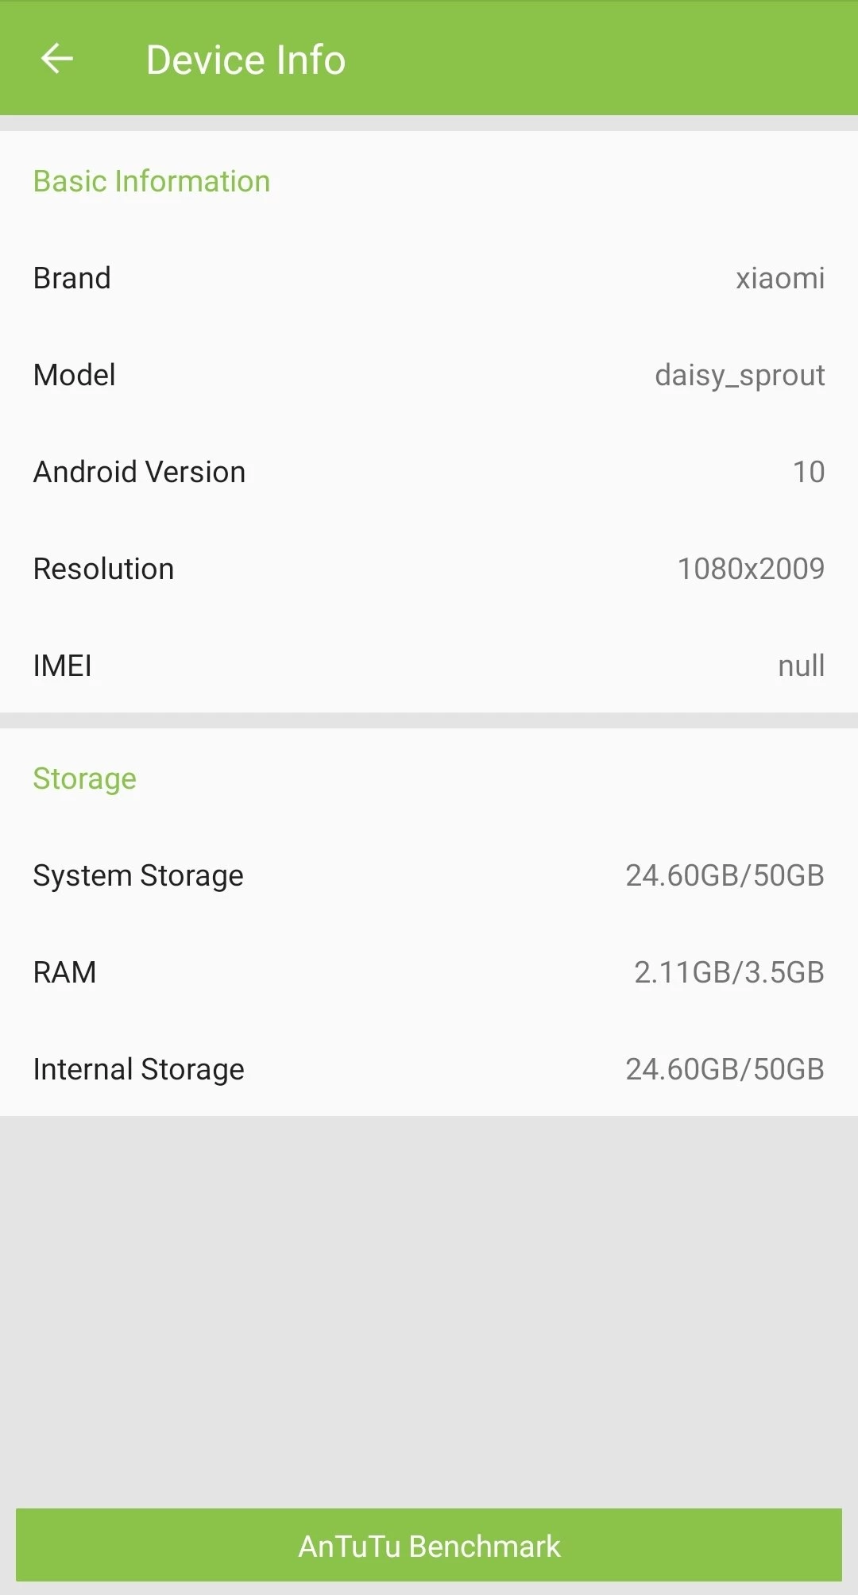This screenshot has height=1595, width=858.
Task: Select the IMEI row label
Action: [63, 666]
